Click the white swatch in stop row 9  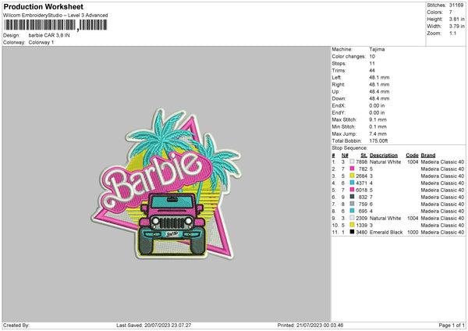(x=353, y=218)
